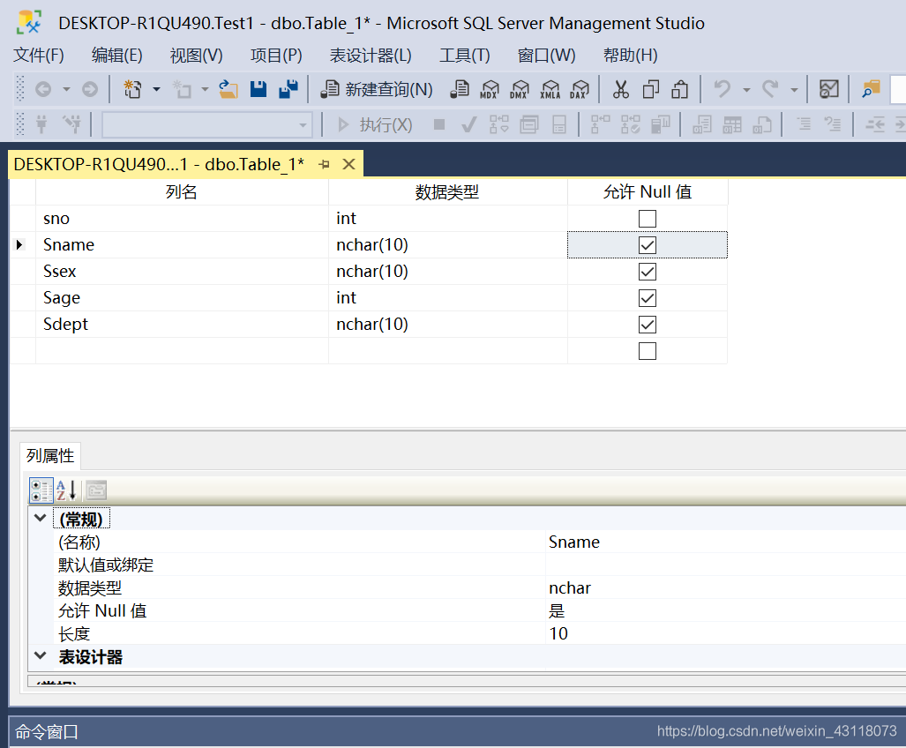
Task: Open the 表设计器(L) menu
Action: click(371, 55)
